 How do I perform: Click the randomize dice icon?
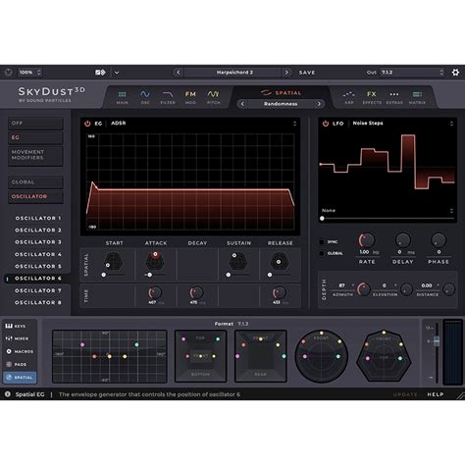click(x=100, y=73)
